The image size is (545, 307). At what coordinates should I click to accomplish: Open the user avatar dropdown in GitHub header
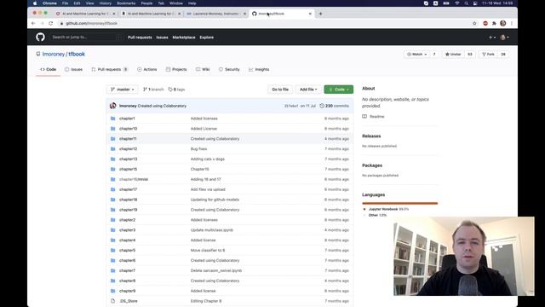point(504,38)
